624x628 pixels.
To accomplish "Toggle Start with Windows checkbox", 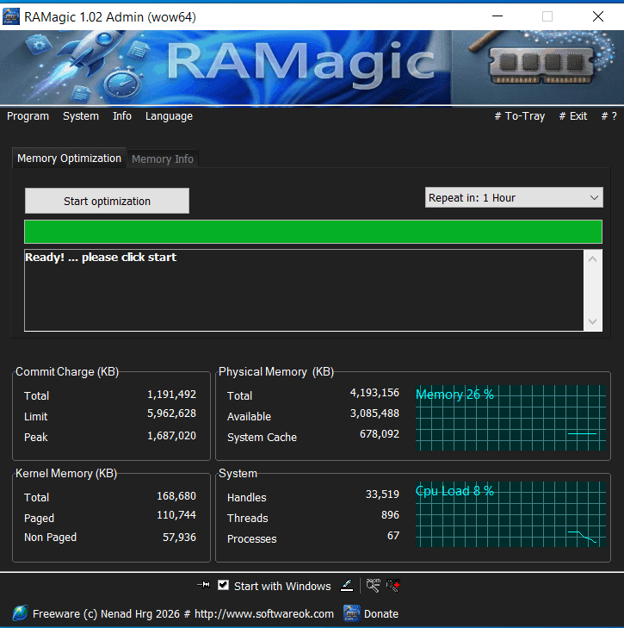I will click(223, 585).
